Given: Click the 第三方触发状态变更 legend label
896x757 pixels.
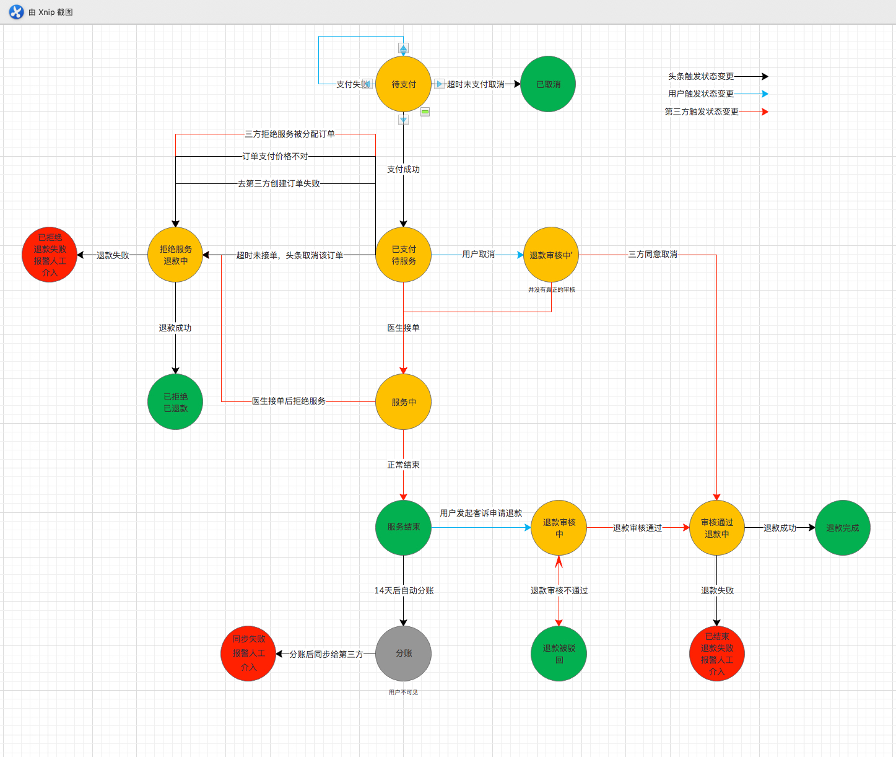Looking at the screenshot, I should pos(701,112).
